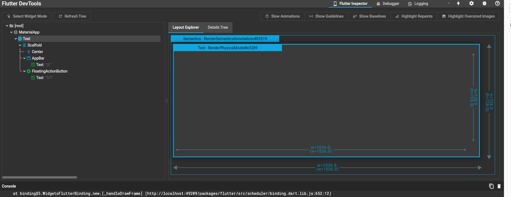Click the Refresh Tree button

72,16
